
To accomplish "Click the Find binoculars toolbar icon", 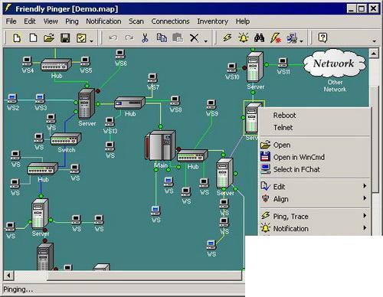I will (x=260, y=38).
